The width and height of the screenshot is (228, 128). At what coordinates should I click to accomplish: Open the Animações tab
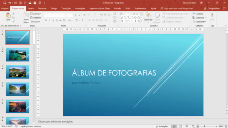coord(80,9)
